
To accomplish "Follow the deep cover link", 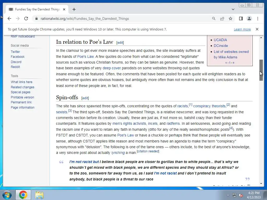I will [112, 68].
